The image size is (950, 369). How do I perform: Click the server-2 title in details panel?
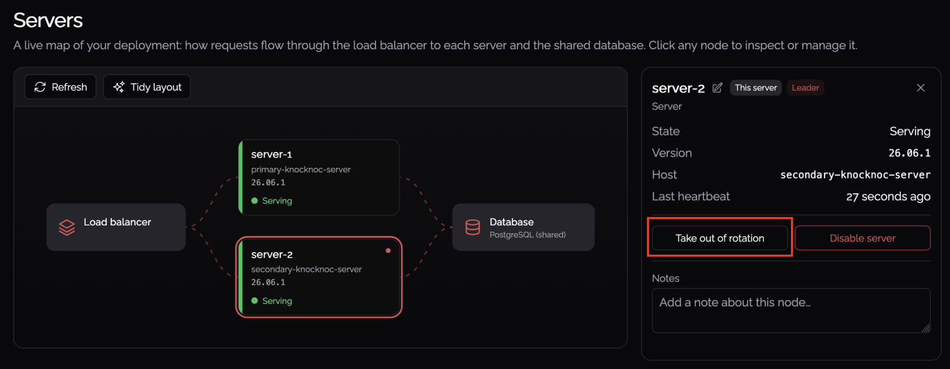click(x=678, y=88)
